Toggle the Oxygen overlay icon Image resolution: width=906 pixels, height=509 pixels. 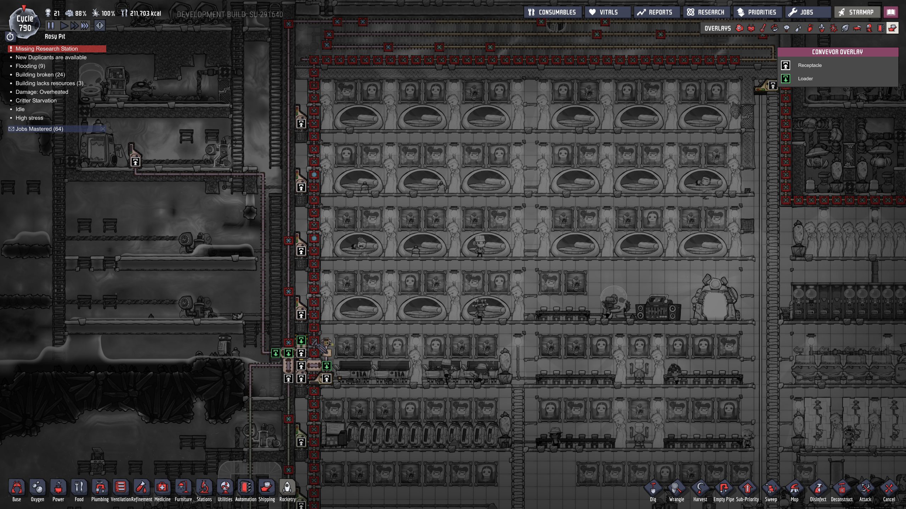739,28
